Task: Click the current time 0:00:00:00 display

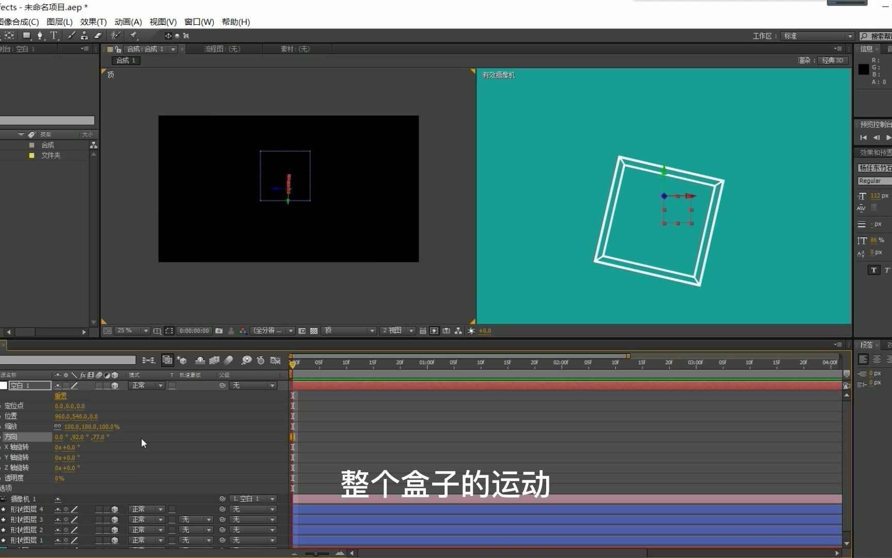Action: click(194, 331)
